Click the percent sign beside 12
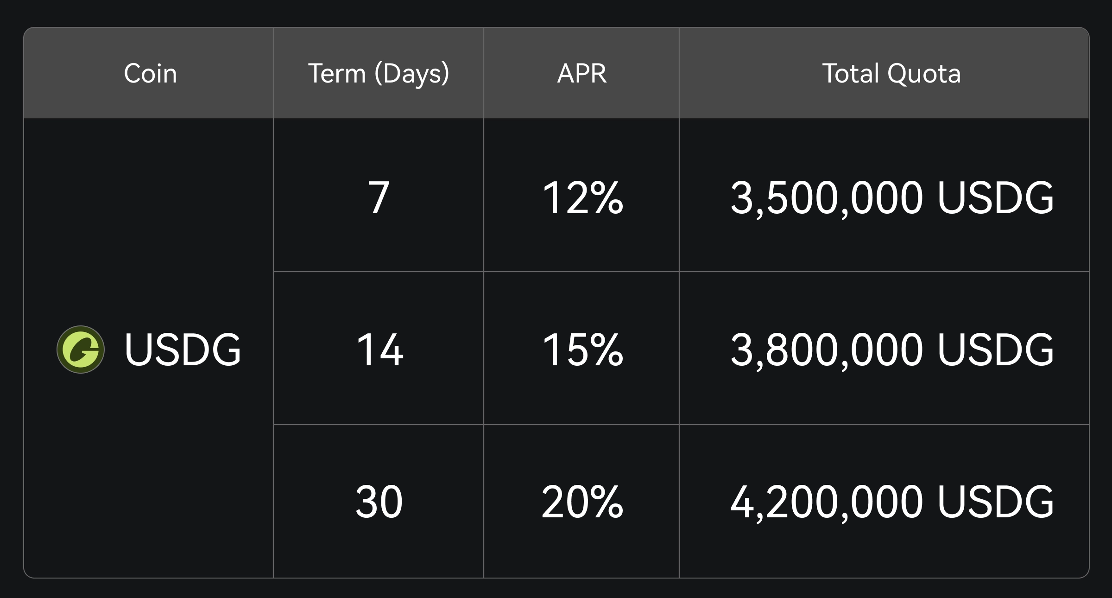 (607, 197)
